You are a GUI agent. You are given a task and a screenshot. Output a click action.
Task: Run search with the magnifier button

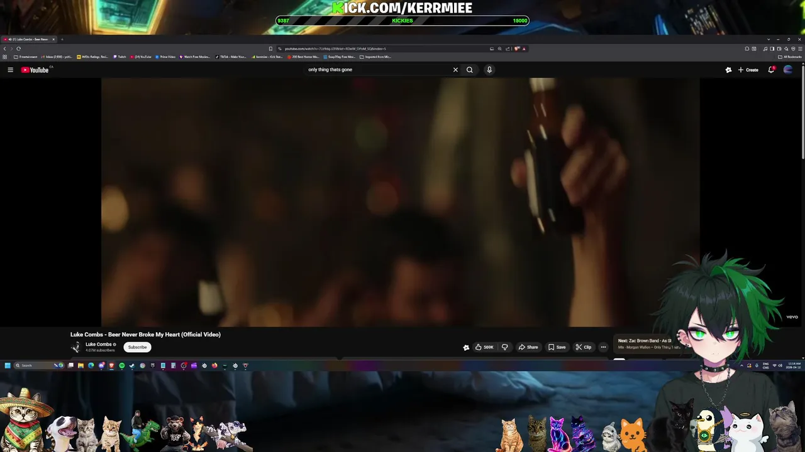pos(469,70)
